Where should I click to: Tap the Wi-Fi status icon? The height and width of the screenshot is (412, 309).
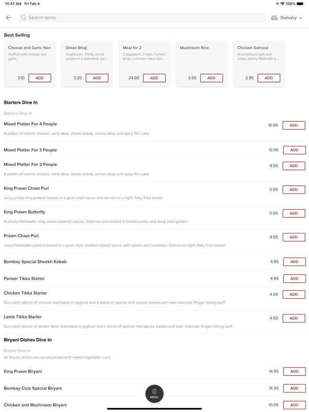[x=283, y=4]
